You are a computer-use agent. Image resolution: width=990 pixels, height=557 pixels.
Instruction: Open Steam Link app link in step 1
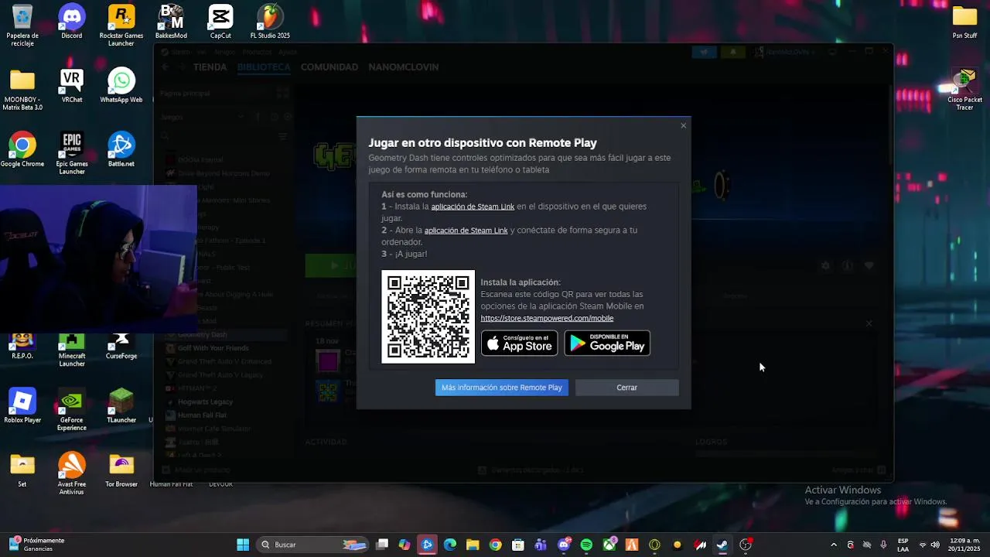tap(473, 207)
